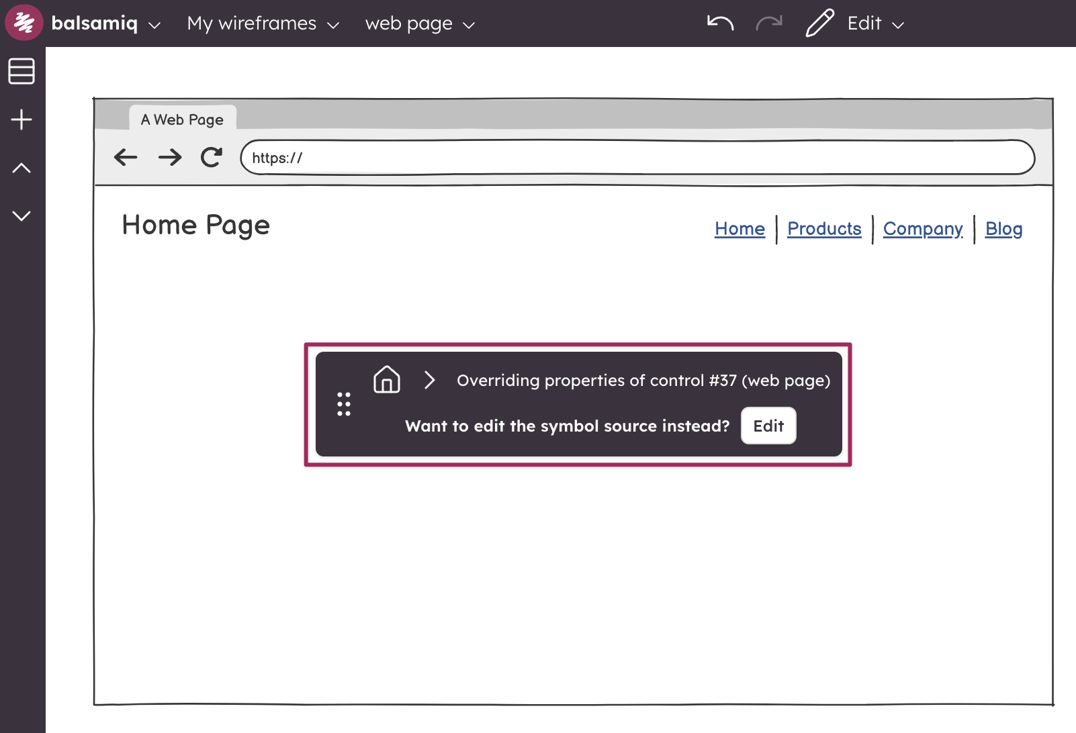This screenshot has height=733, width=1076.
Task: Go to previous wireframe with up arrow
Action: pyautogui.click(x=21, y=168)
